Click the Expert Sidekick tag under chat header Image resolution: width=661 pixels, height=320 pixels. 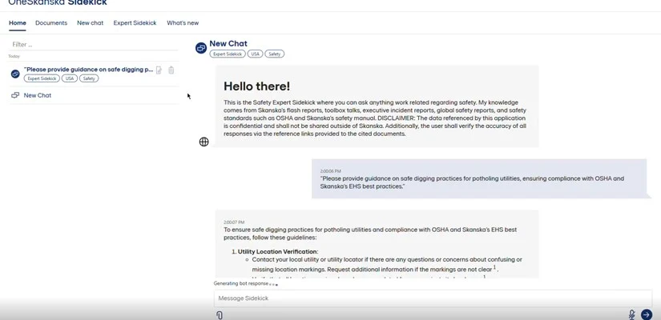click(x=227, y=54)
